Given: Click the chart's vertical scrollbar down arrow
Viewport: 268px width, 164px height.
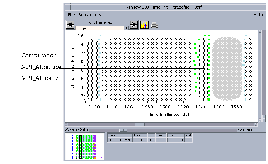Looking at the screenshot, I should click(260, 121).
